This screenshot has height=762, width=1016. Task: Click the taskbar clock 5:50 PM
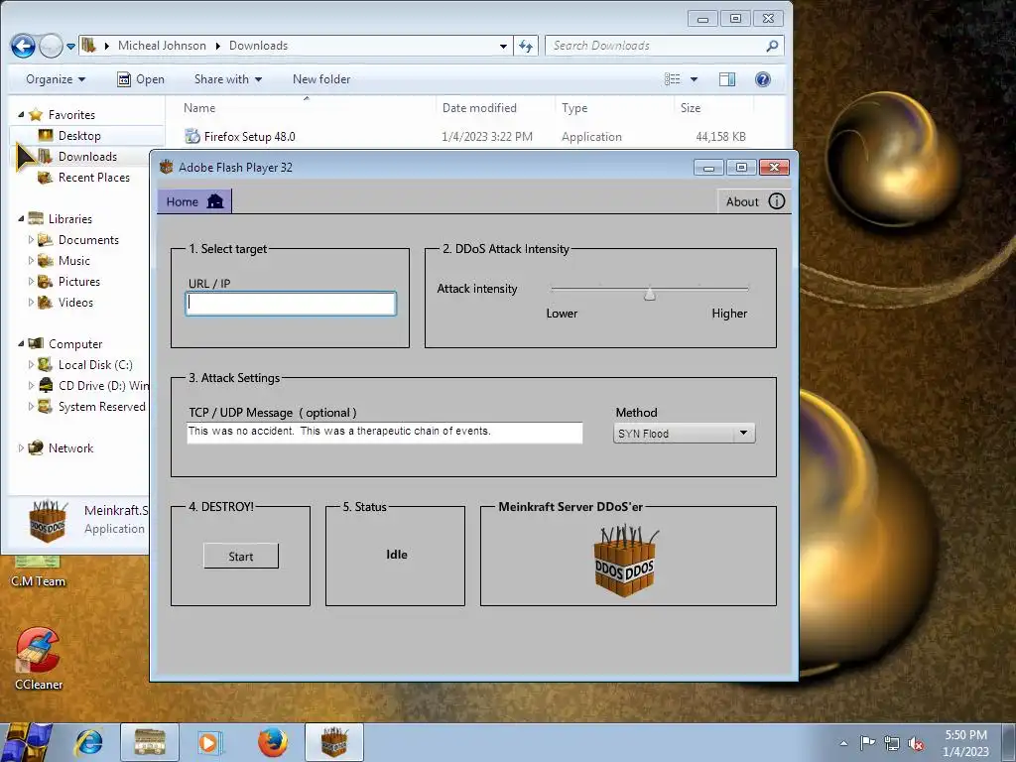[x=965, y=743]
